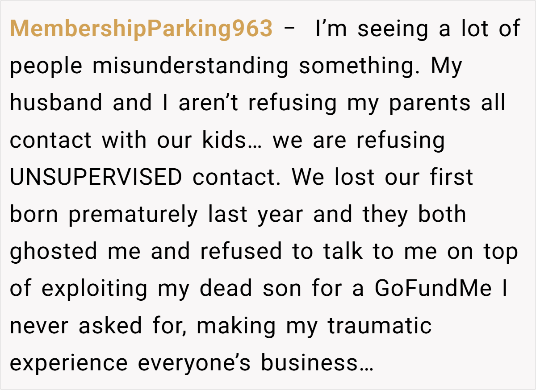
Task: Click the word "ghosted" in the comment
Action: coord(53,251)
